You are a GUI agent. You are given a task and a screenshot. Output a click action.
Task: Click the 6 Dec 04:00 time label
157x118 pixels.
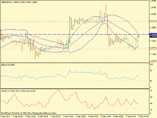click(18, 116)
